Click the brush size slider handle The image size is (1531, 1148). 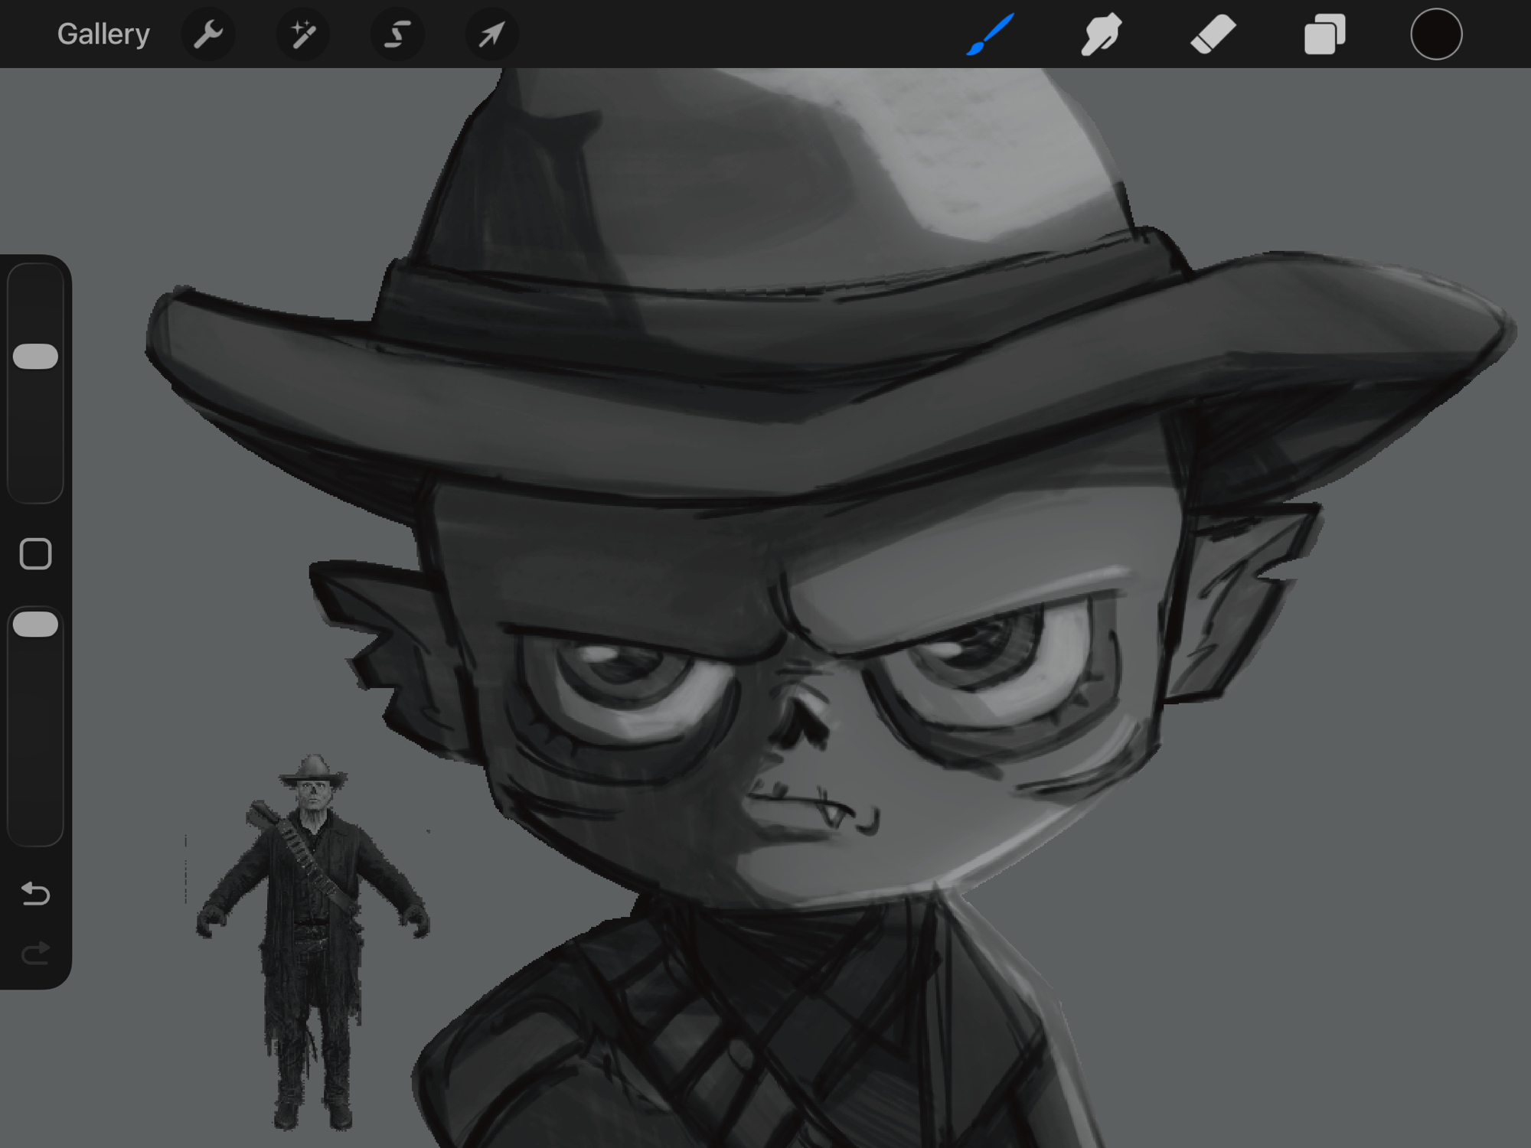tap(36, 357)
